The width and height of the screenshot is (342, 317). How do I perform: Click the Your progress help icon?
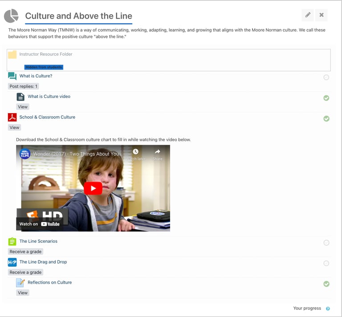[328, 309]
